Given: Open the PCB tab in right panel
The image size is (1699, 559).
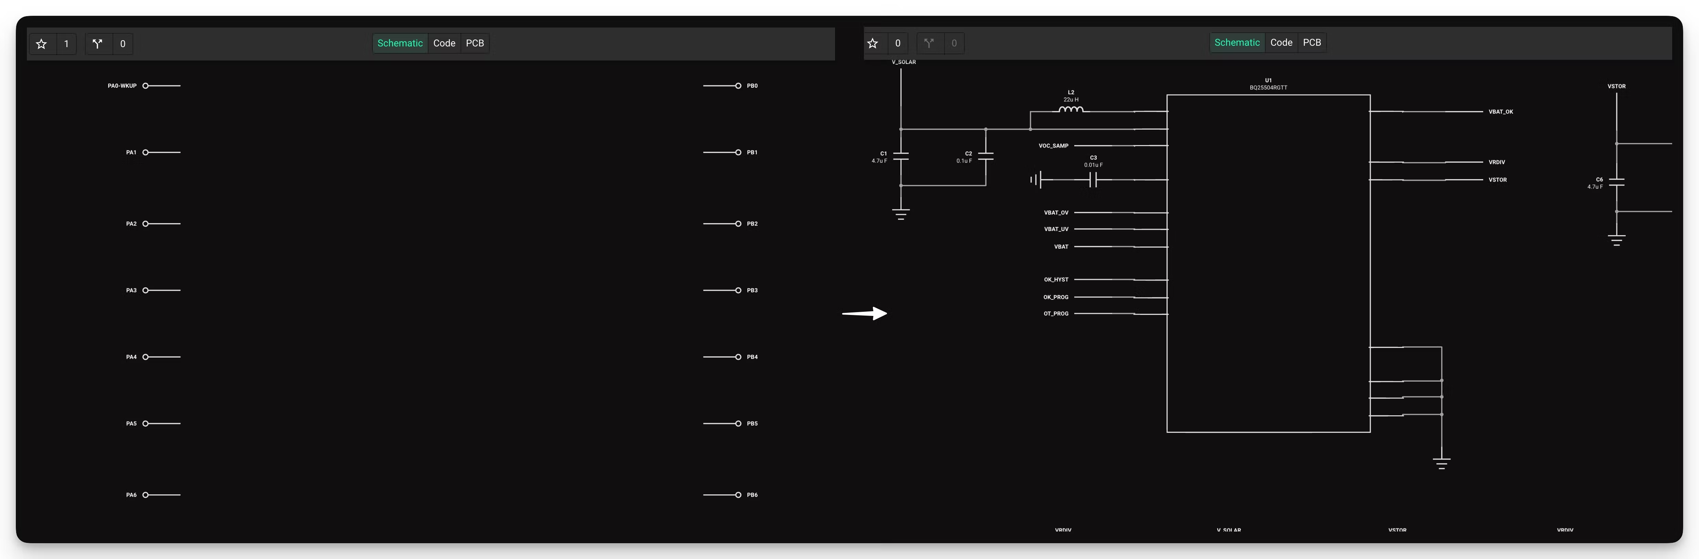Looking at the screenshot, I should [x=1312, y=43].
